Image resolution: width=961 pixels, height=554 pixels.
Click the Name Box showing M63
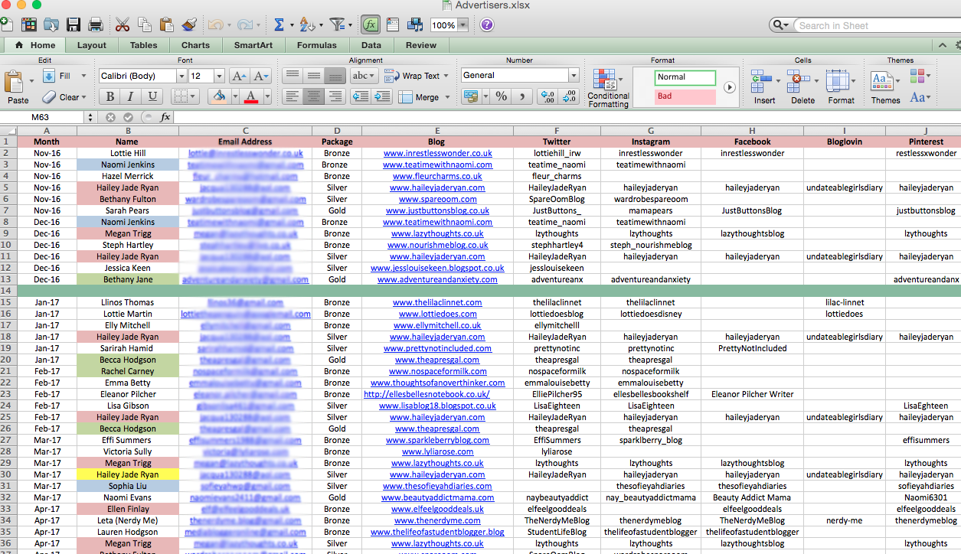(x=40, y=117)
